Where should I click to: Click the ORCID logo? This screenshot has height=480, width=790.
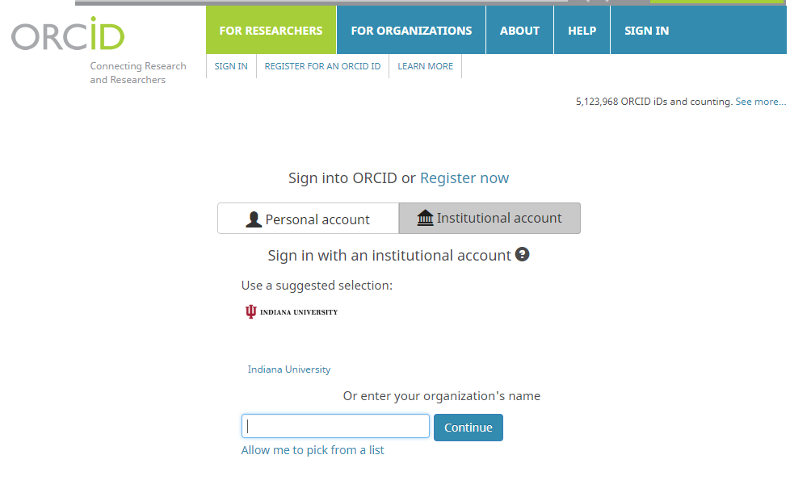(68, 35)
